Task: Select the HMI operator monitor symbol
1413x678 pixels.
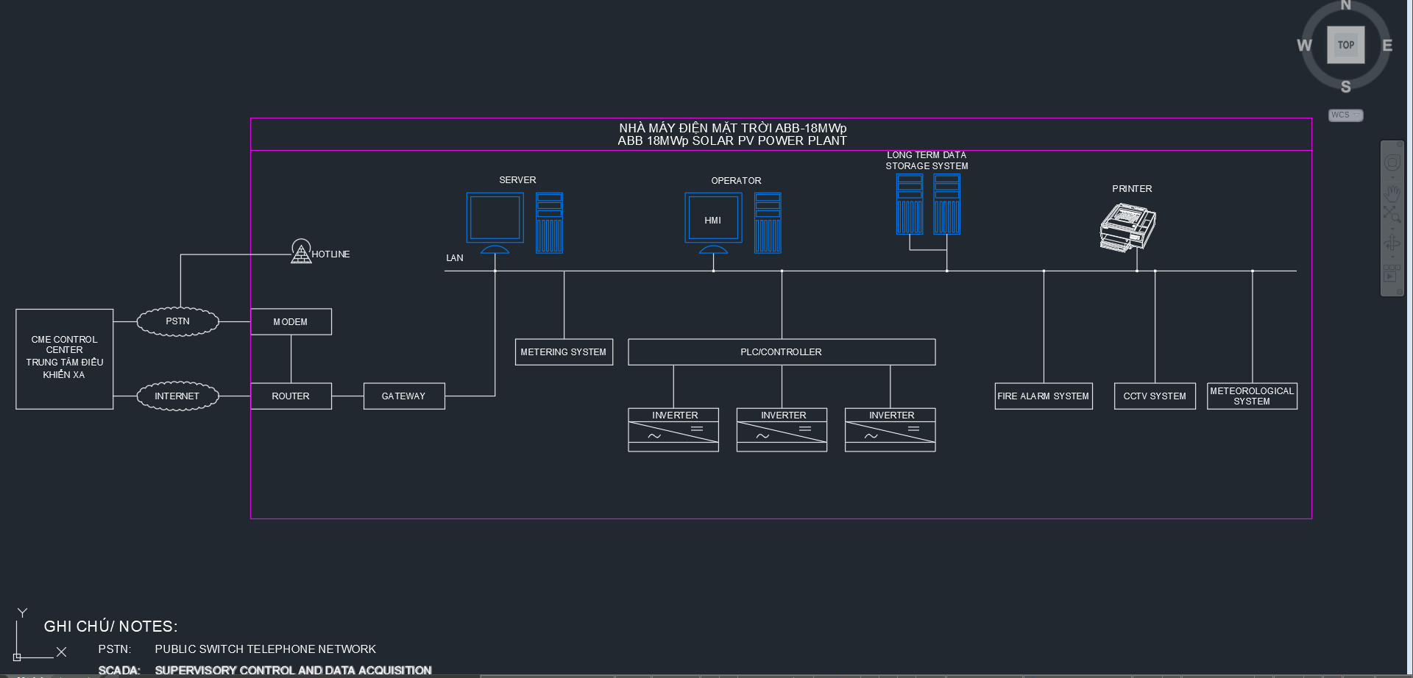Action: pos(713,223)
